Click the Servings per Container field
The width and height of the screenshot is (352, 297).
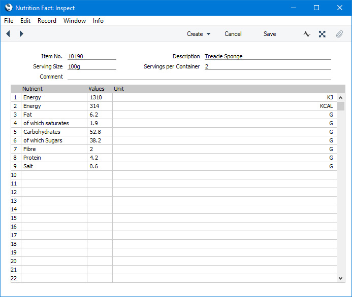click(x=268, y=66)
